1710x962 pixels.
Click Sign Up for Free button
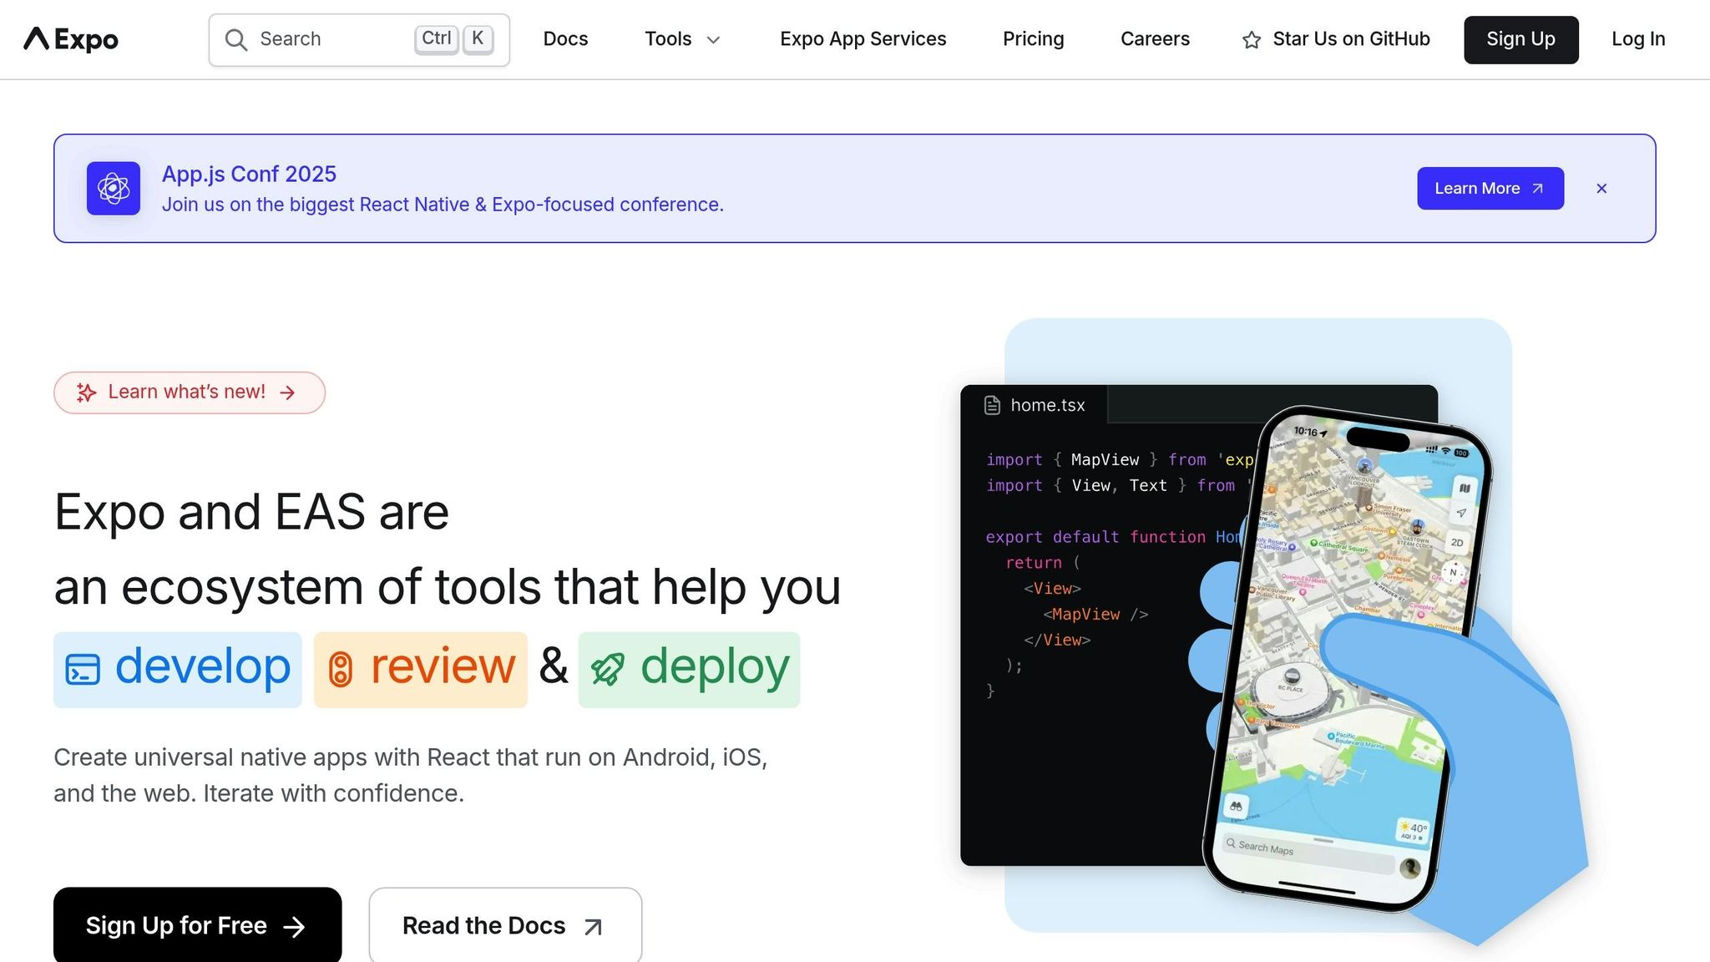pos(198,925)
